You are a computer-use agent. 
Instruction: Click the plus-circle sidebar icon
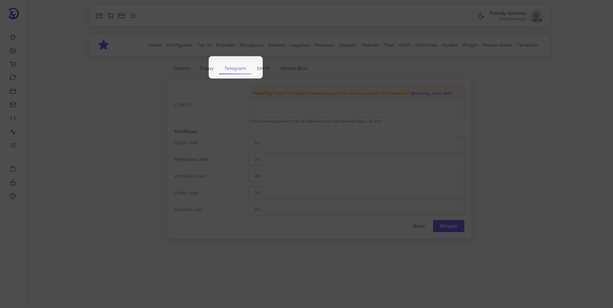pyautogui.click(x=13, y=51)
